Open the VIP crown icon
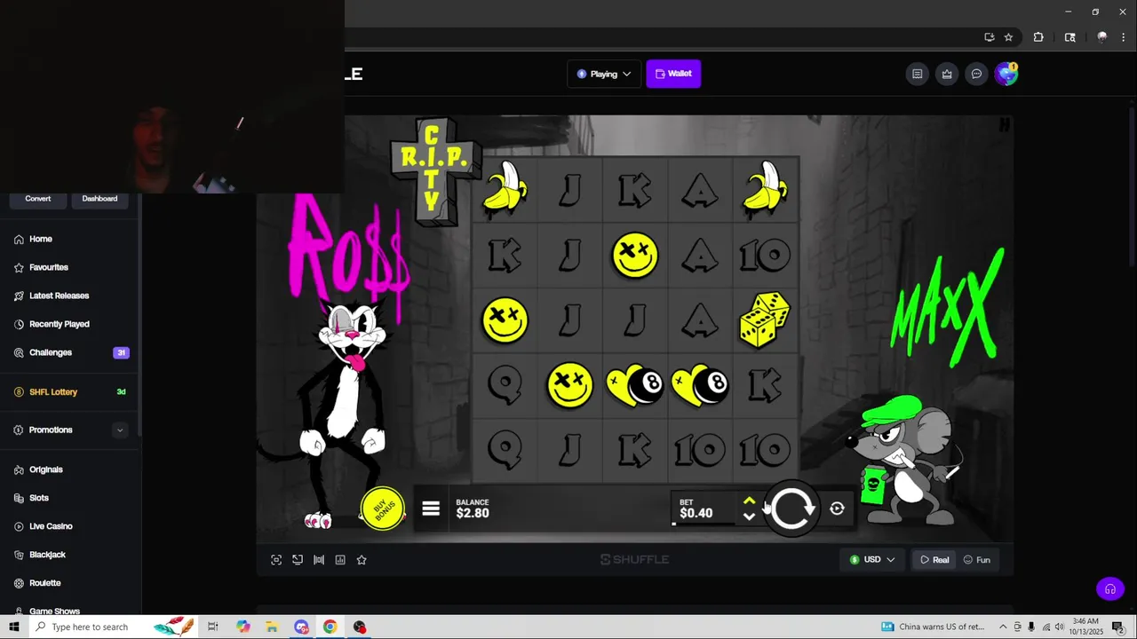The width and height of the screenshot is (1137, 639). [x=947, y=74]
